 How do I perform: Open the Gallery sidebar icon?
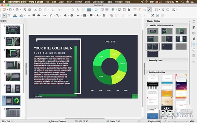(194, 55)
